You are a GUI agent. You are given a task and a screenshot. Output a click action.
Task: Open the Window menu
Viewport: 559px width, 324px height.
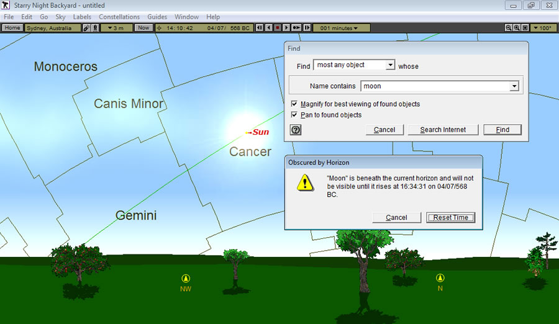tap(186, 17)
